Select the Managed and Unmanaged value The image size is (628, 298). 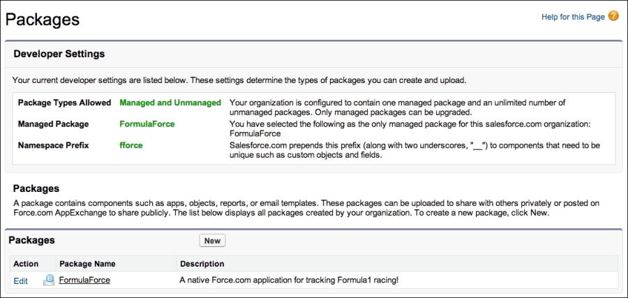coord(170,103)
